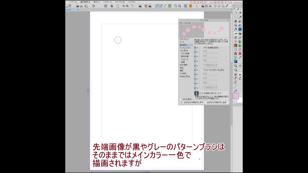Toggle the eye icon for the first 明度 row
This screenshot has width=308, height=173.
pos(195,61)
